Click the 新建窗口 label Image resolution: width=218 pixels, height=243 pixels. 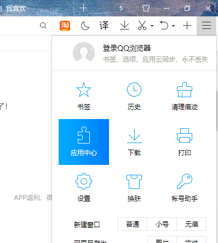(x=87, y=224)
